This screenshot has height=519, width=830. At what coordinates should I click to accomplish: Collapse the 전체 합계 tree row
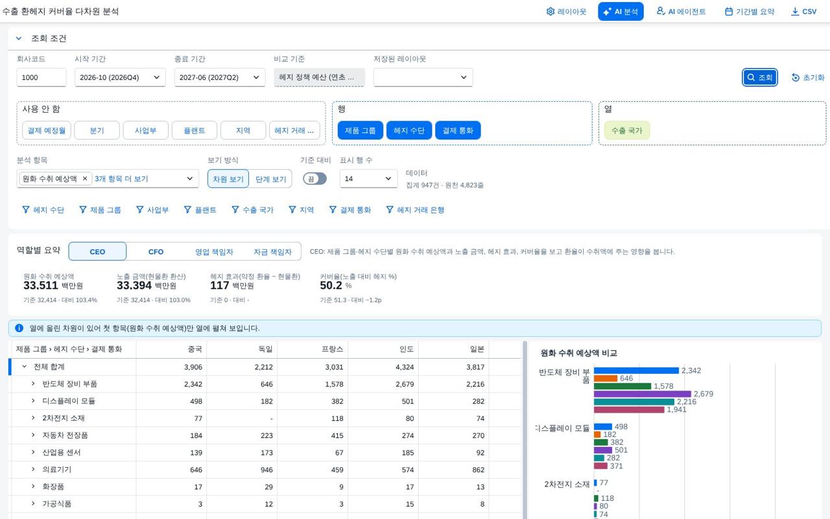click(x=25, y=367)
